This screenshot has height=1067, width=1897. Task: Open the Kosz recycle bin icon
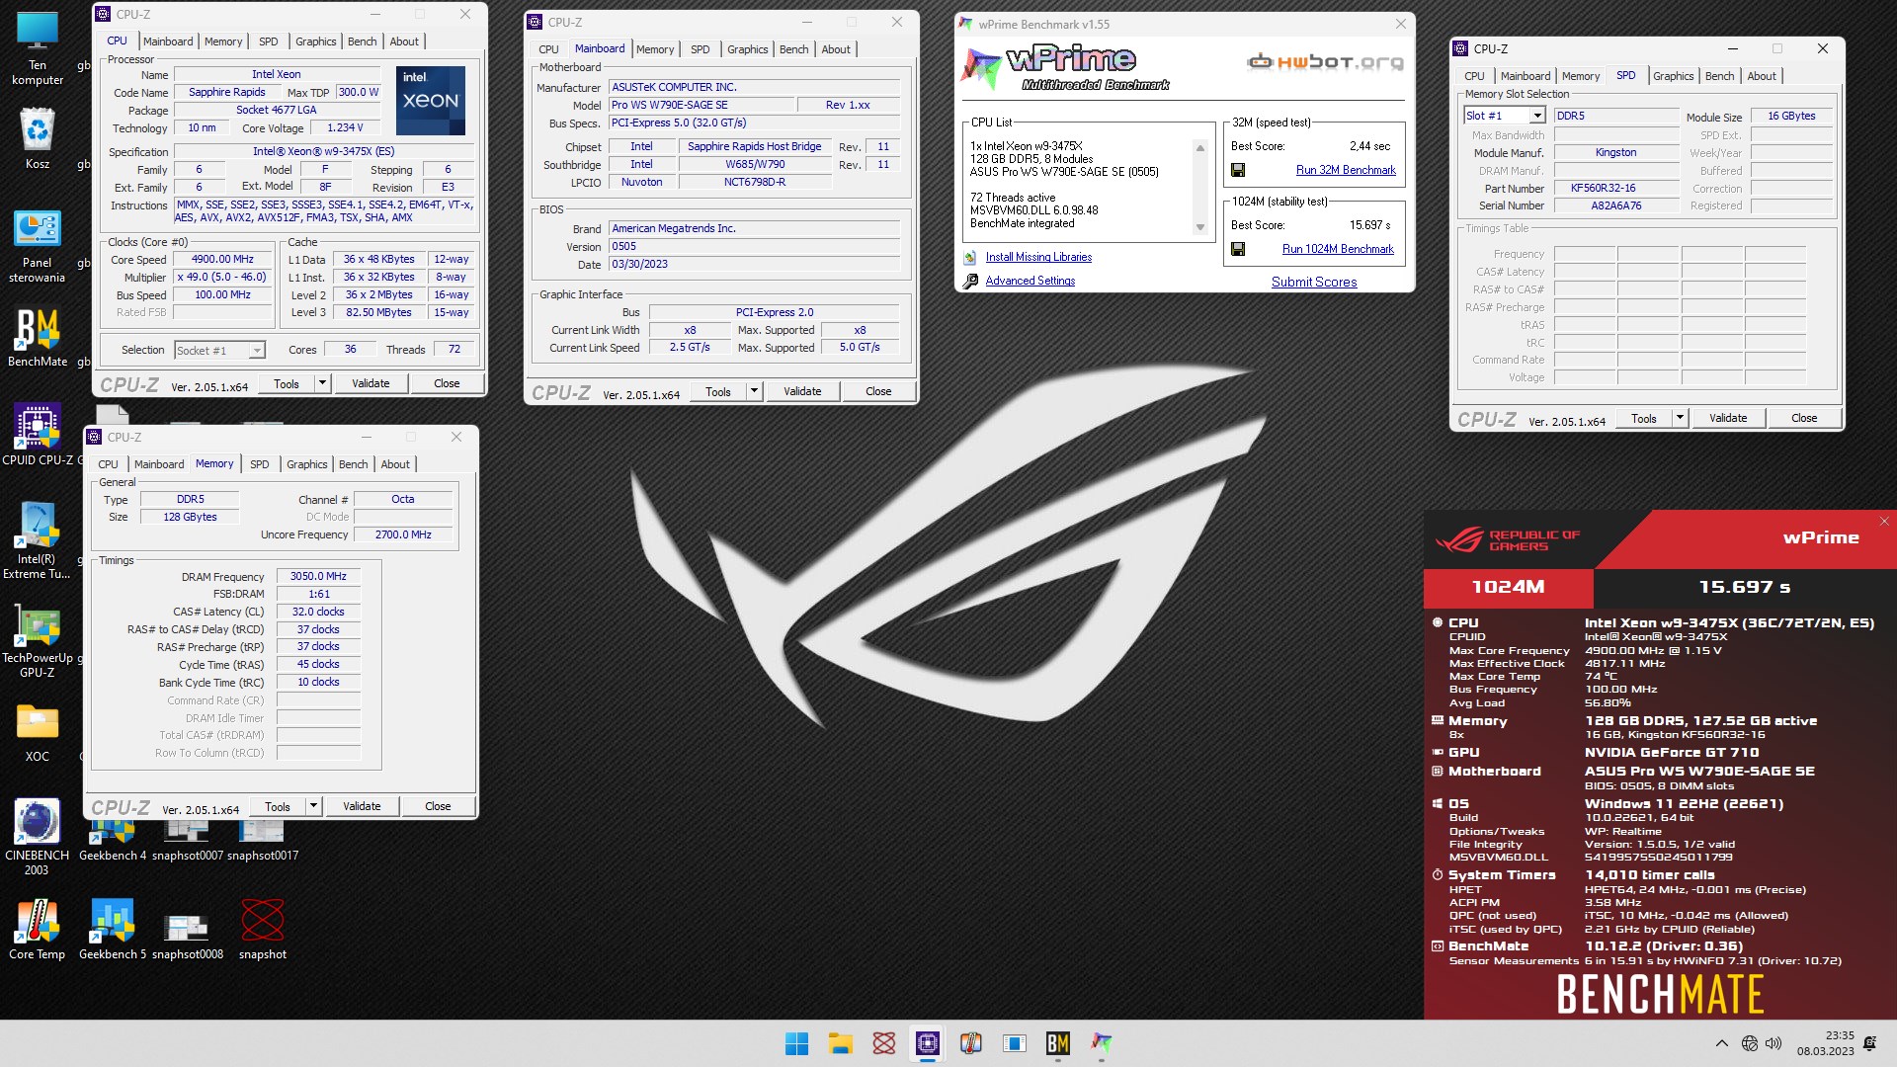[x=38, y=138]
